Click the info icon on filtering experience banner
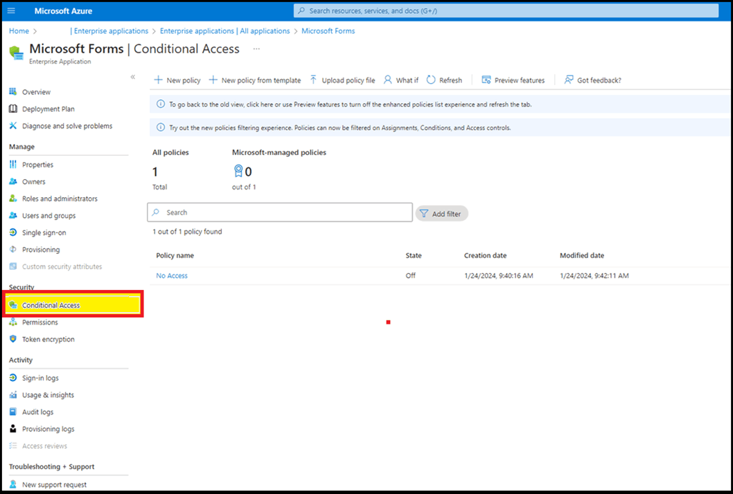The image size is (733, 494). pos(160,127)
